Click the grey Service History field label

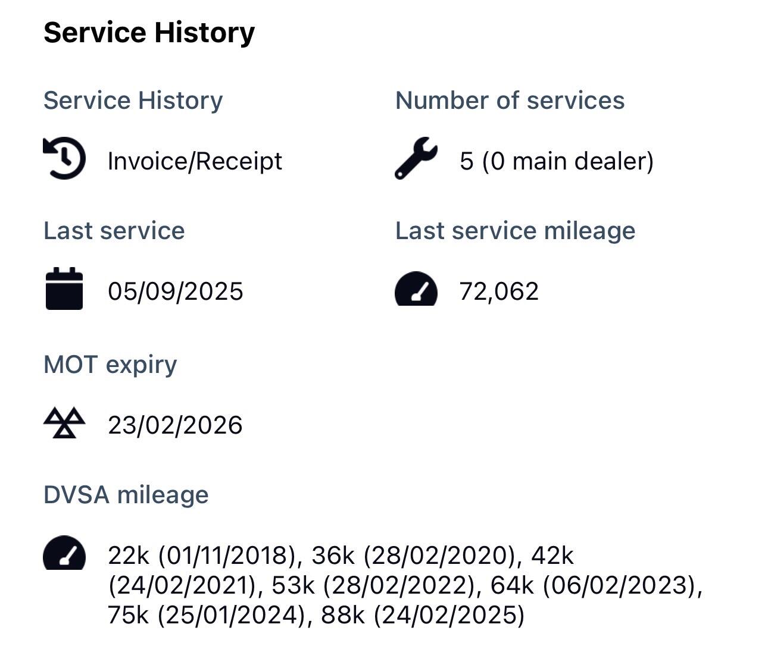tap(133, 101)
